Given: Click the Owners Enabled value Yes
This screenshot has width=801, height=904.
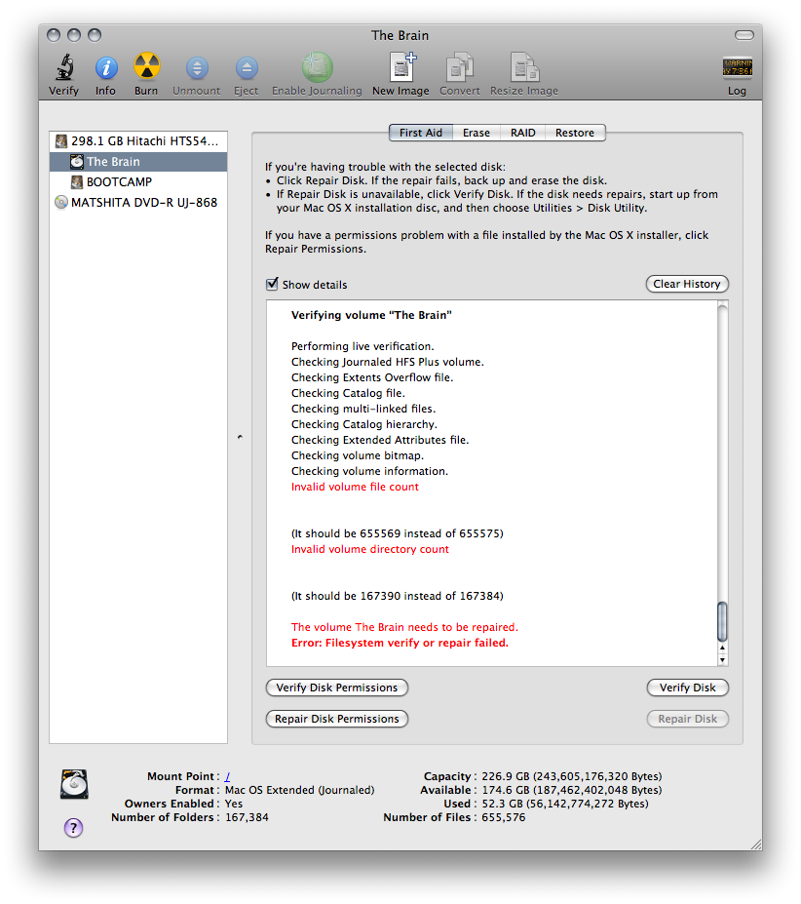Looking at the screenshot, I should [x=234, y=804].
